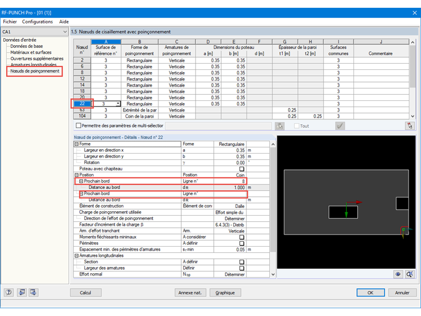Viewport: 421px width, 316px height.
Task: Click Espacement min value 0.05
Action: tap(230, 249)
